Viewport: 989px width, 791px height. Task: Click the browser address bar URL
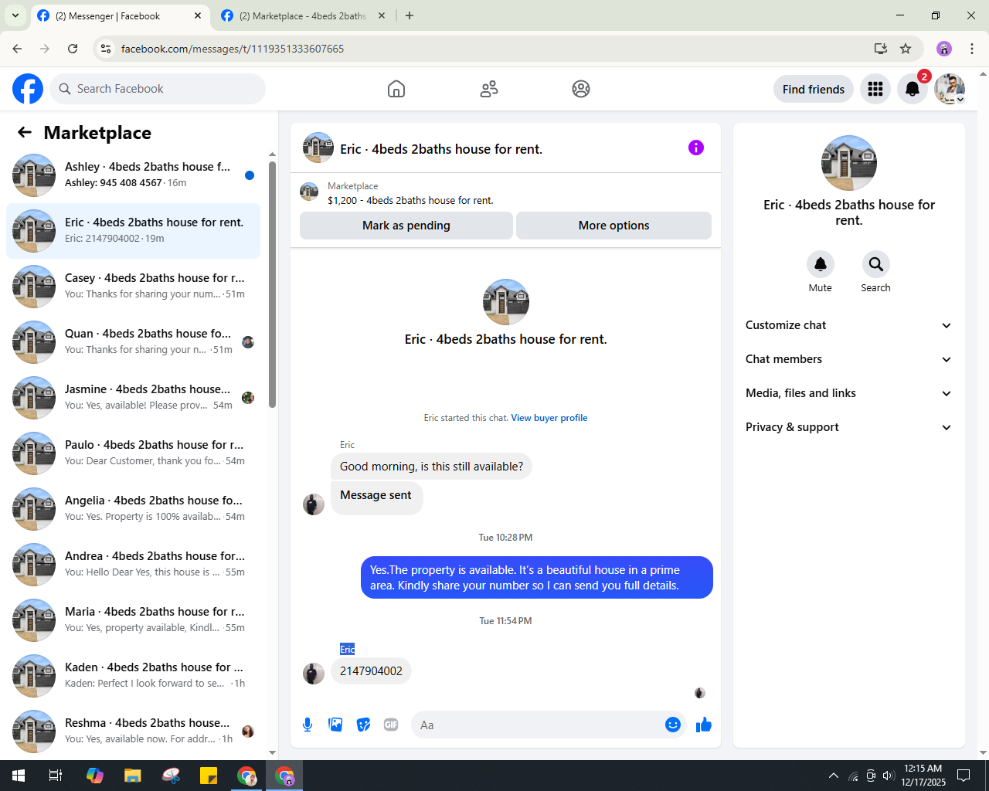[x=233, y=49]
